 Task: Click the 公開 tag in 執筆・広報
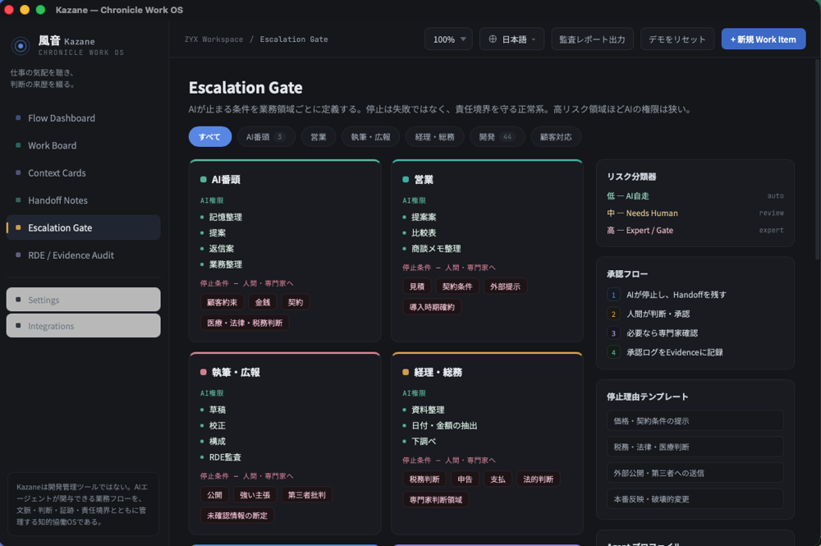[x=214, y=495]
